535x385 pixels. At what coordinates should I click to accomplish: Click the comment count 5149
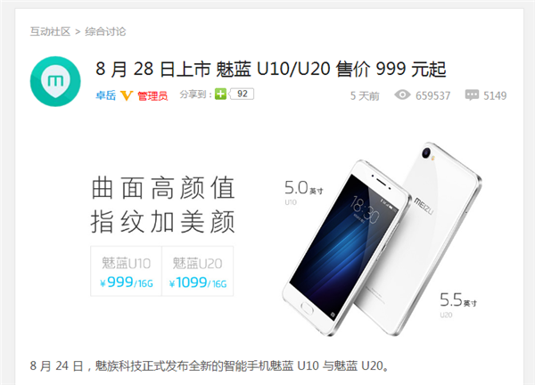pos(495,95)
